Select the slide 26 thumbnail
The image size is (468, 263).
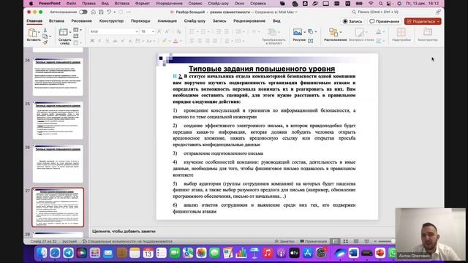point(58,164)
